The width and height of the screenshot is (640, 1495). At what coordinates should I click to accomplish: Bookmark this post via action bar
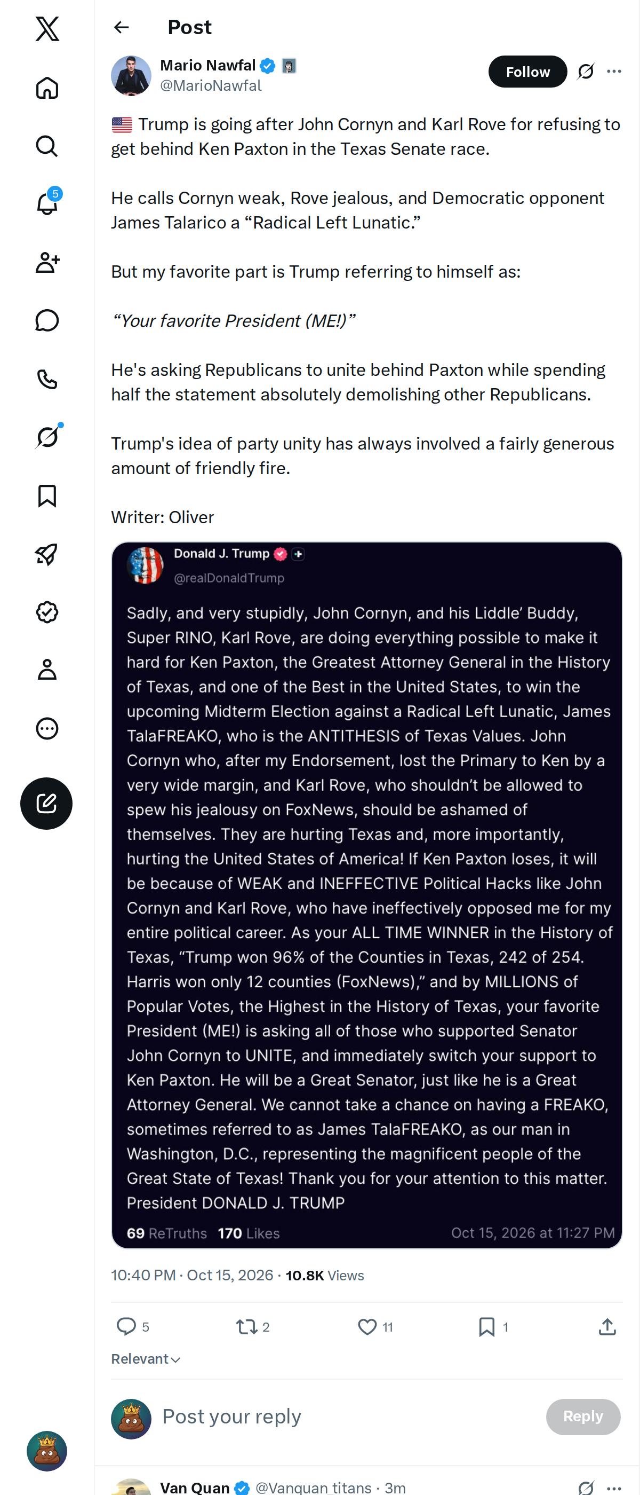[493, 1327]
